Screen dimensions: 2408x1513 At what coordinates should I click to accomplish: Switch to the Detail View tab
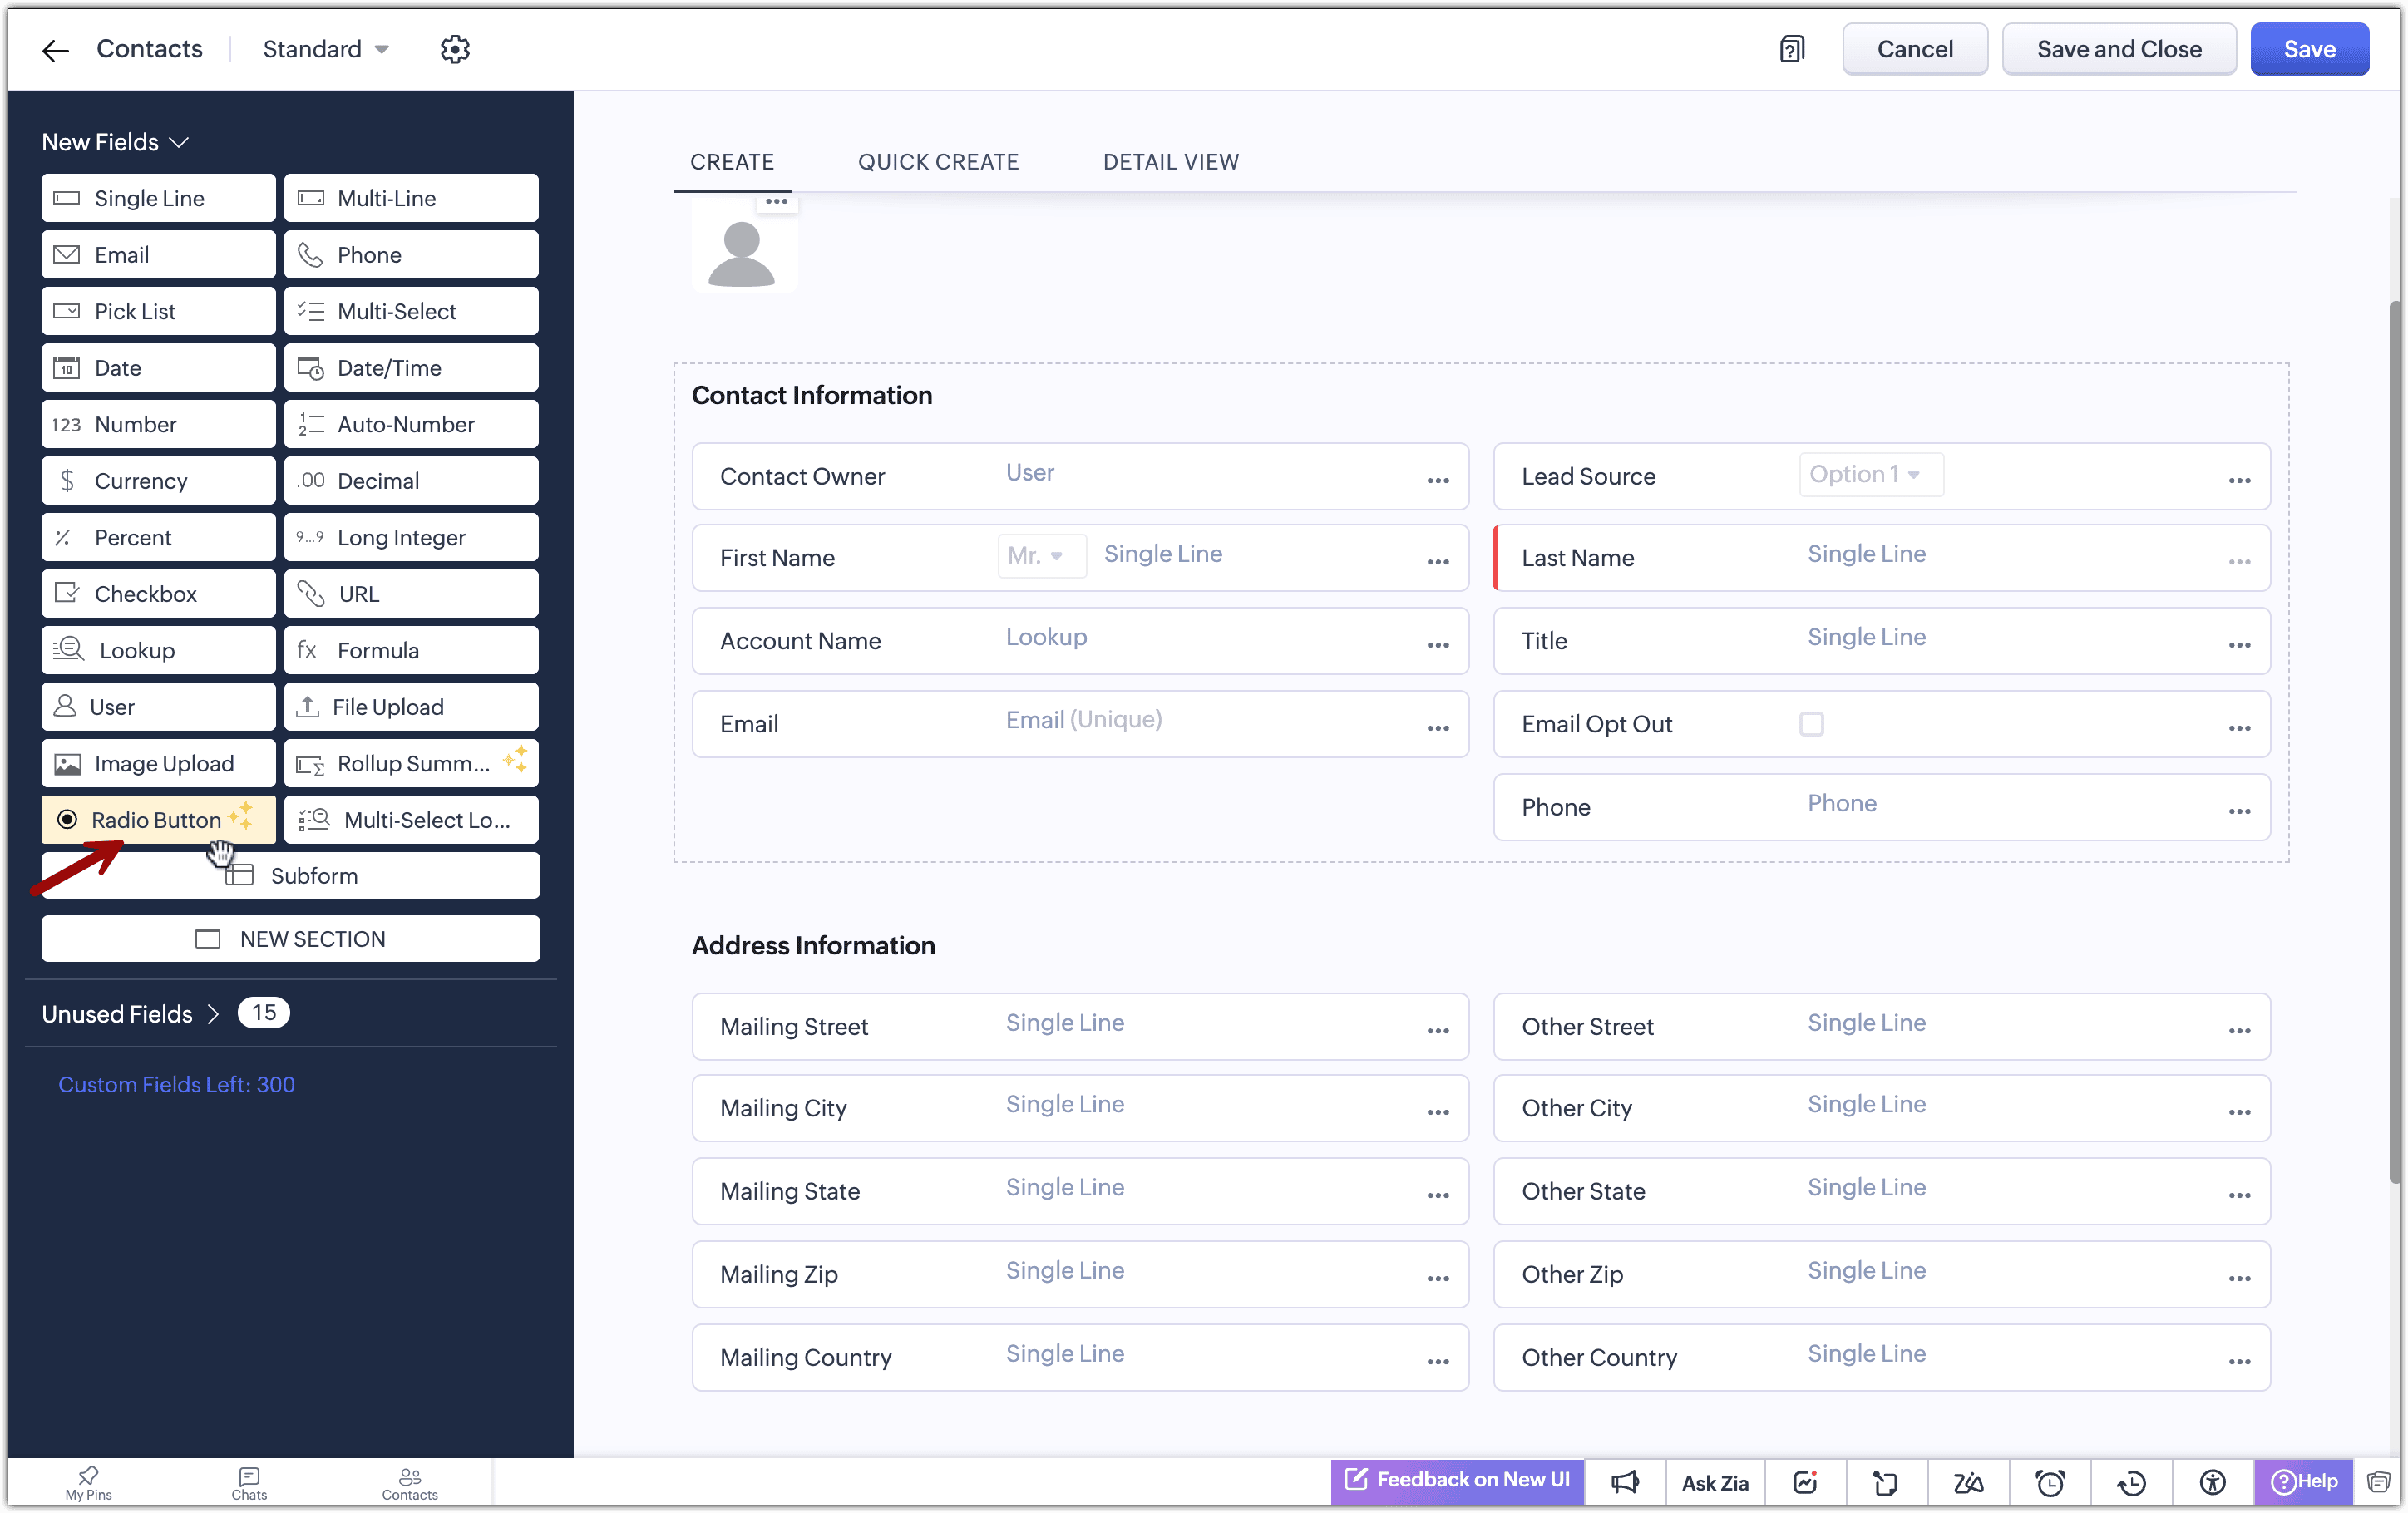pyautogui.click(x=1170, y=162)
